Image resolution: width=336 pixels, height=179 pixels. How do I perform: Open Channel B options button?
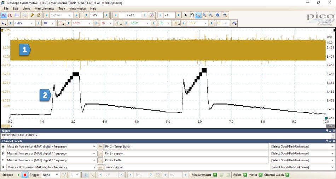61,23
